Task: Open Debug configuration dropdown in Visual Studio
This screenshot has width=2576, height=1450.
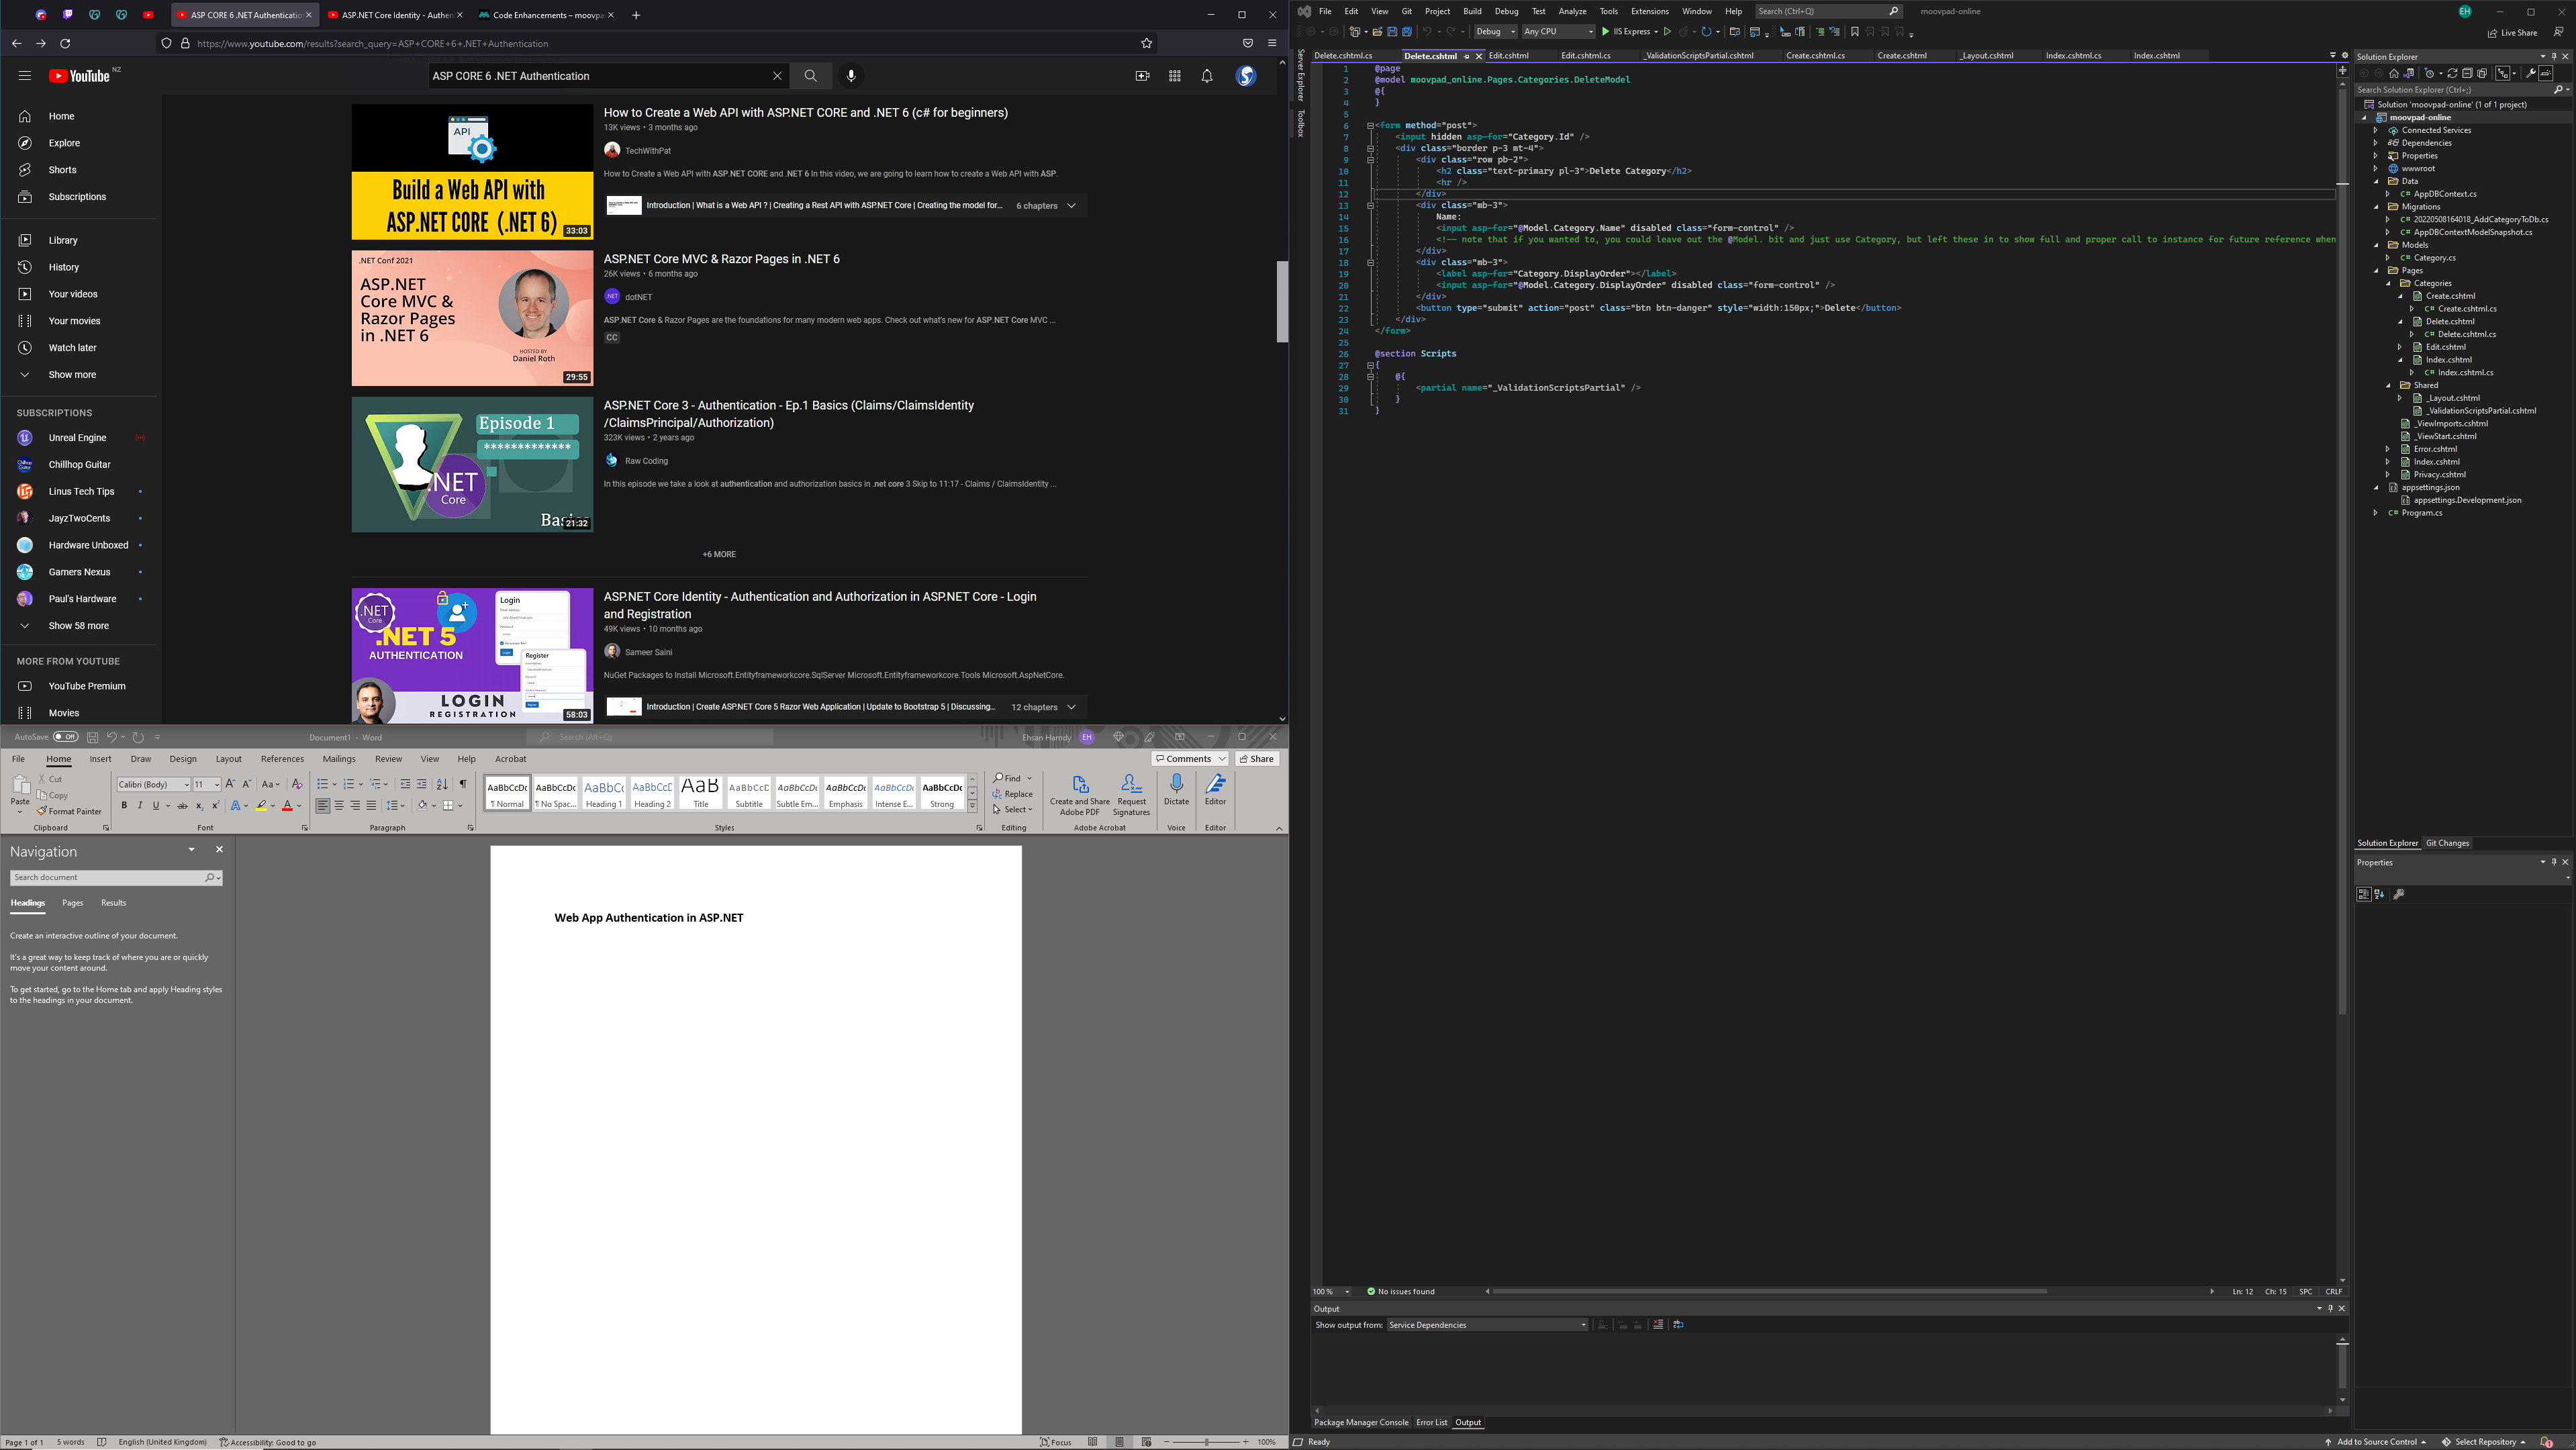Action: tap(1496, 32)
